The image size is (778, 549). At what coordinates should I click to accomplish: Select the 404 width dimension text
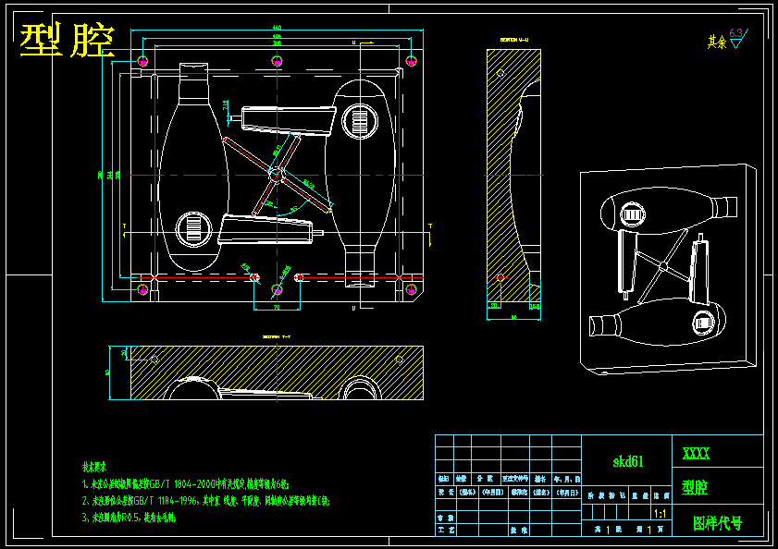pyautogui.click(x=277, y=36)
